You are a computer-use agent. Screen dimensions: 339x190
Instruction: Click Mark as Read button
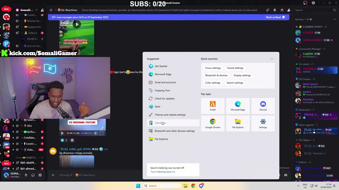(x=275, y=17)
